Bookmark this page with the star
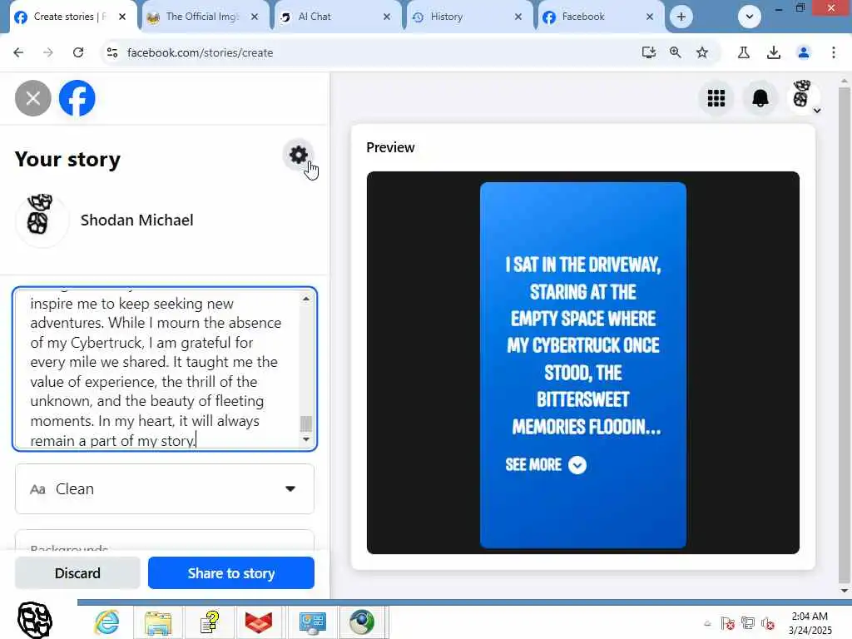The width and height of the screenshot is (852, 639). click(702, 52)
